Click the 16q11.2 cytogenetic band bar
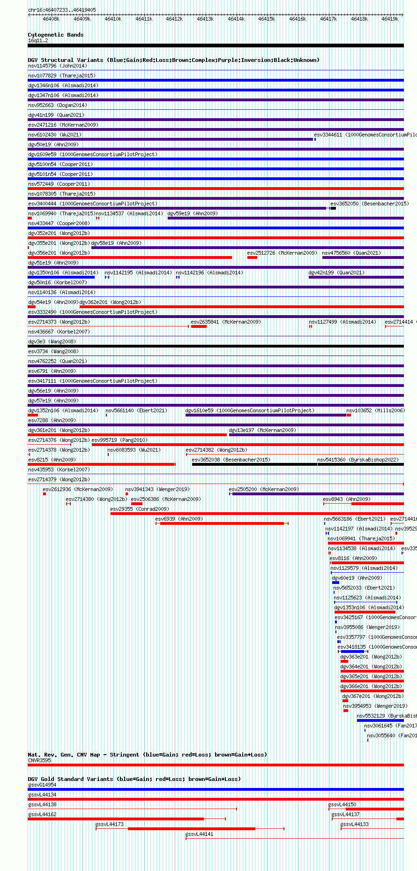This screenshot has width=417, height=871. point(216,45)
